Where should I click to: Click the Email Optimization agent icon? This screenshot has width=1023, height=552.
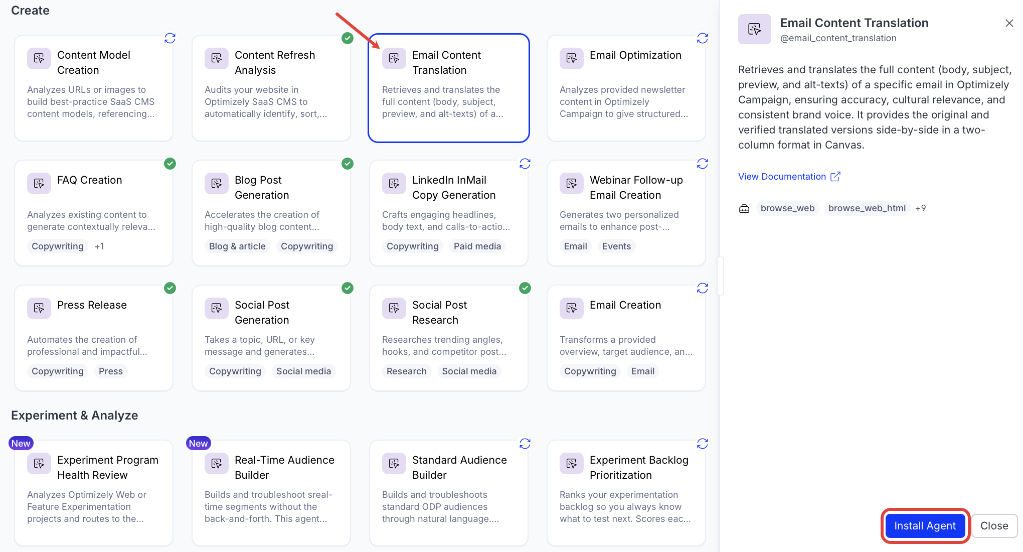click(572, 58)
